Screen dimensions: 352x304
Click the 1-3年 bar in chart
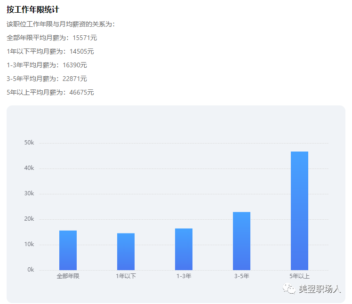coord(184,249)
